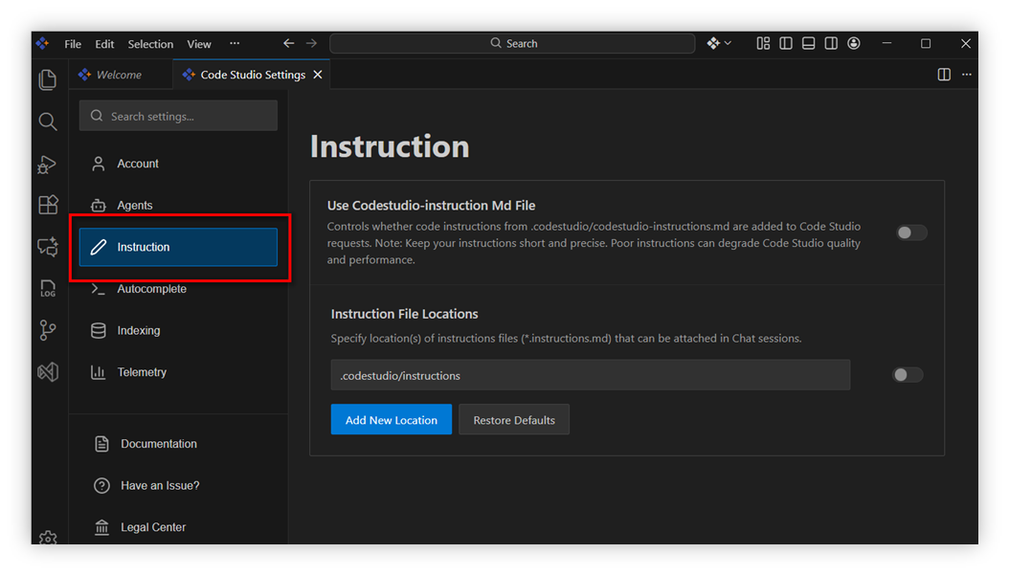The height and width of the screenshot is (575, 1009).
Task: Open the Explorer view in activity bar
Action: point(48,80)
